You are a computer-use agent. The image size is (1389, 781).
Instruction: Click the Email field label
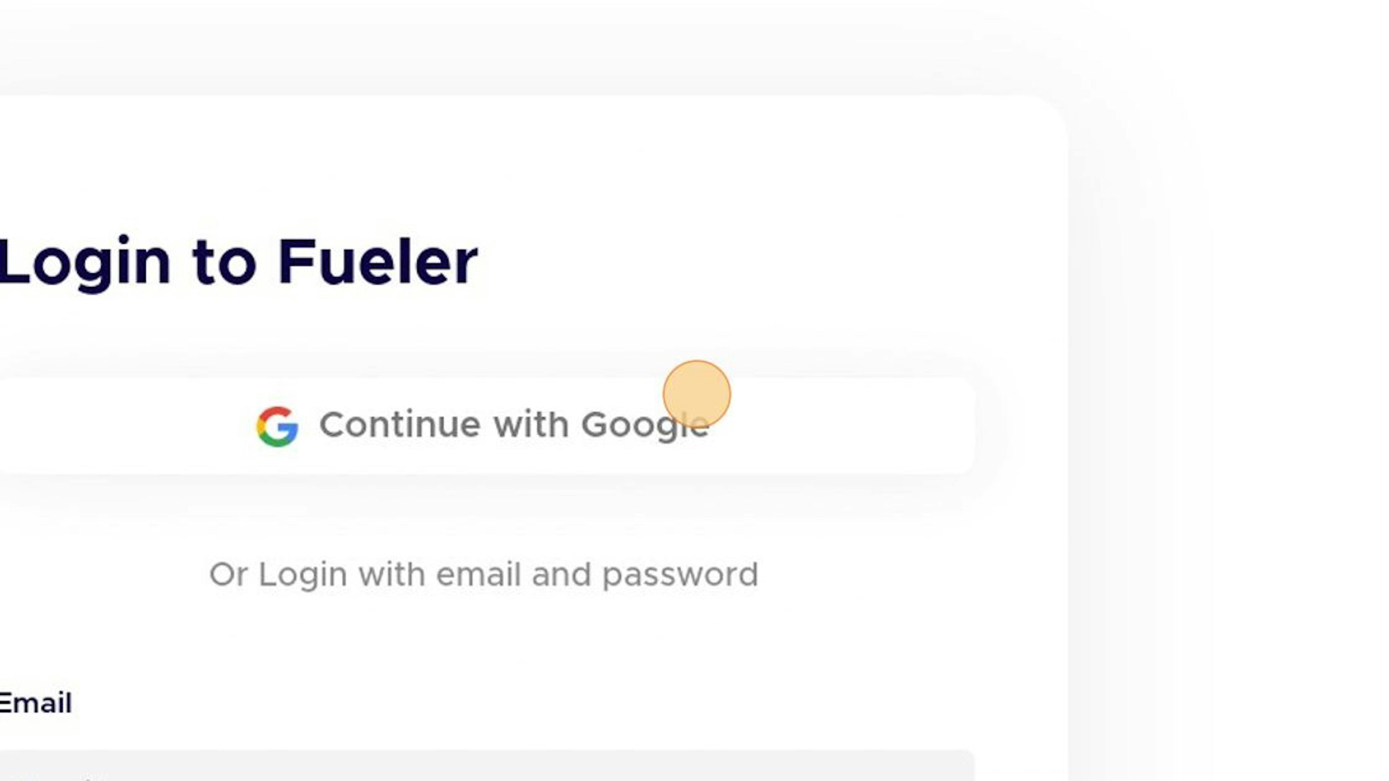35,703
